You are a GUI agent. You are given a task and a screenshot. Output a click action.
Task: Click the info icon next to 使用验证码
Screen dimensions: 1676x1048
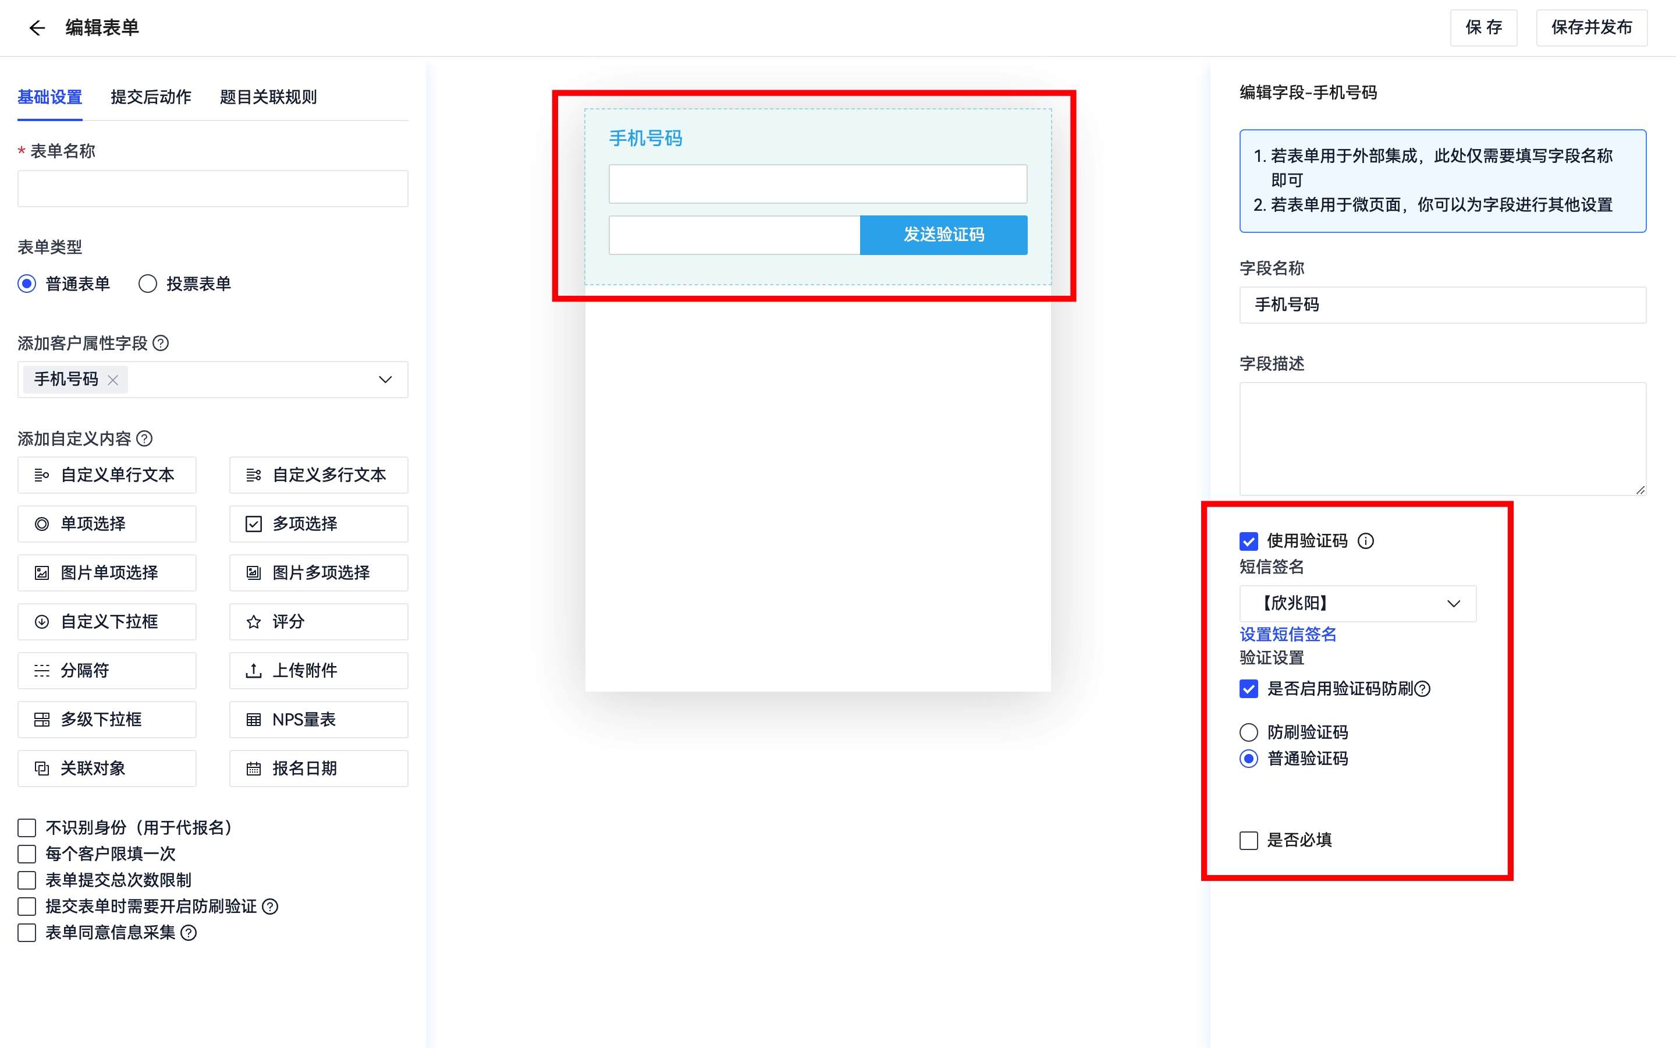(1365, 541)
